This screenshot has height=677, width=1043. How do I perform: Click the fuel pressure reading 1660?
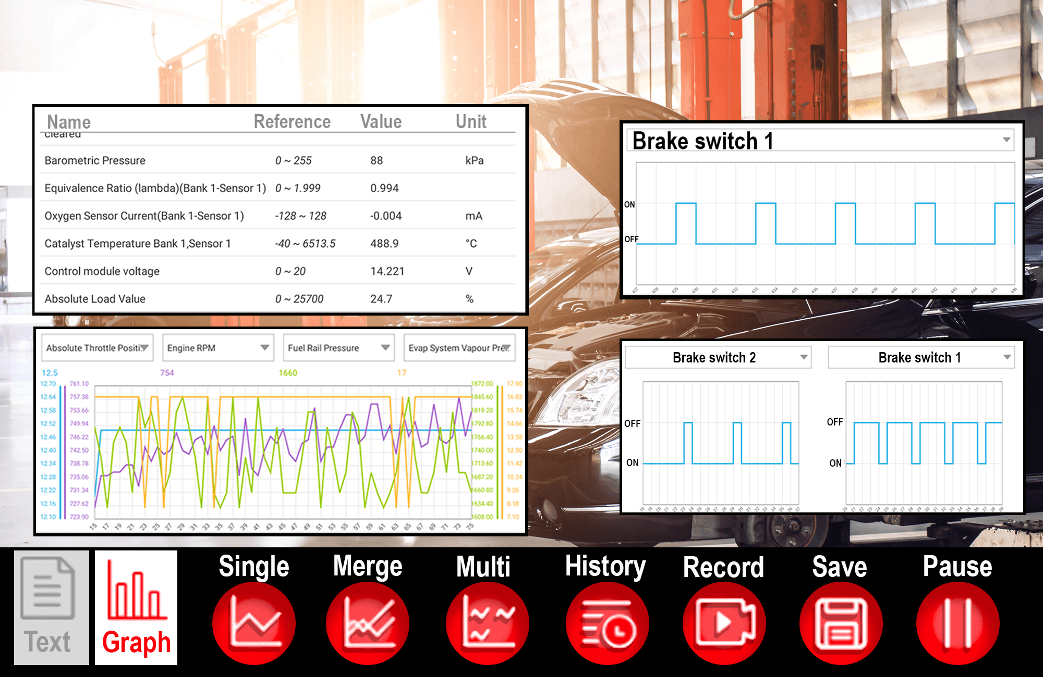click(288, 373)
